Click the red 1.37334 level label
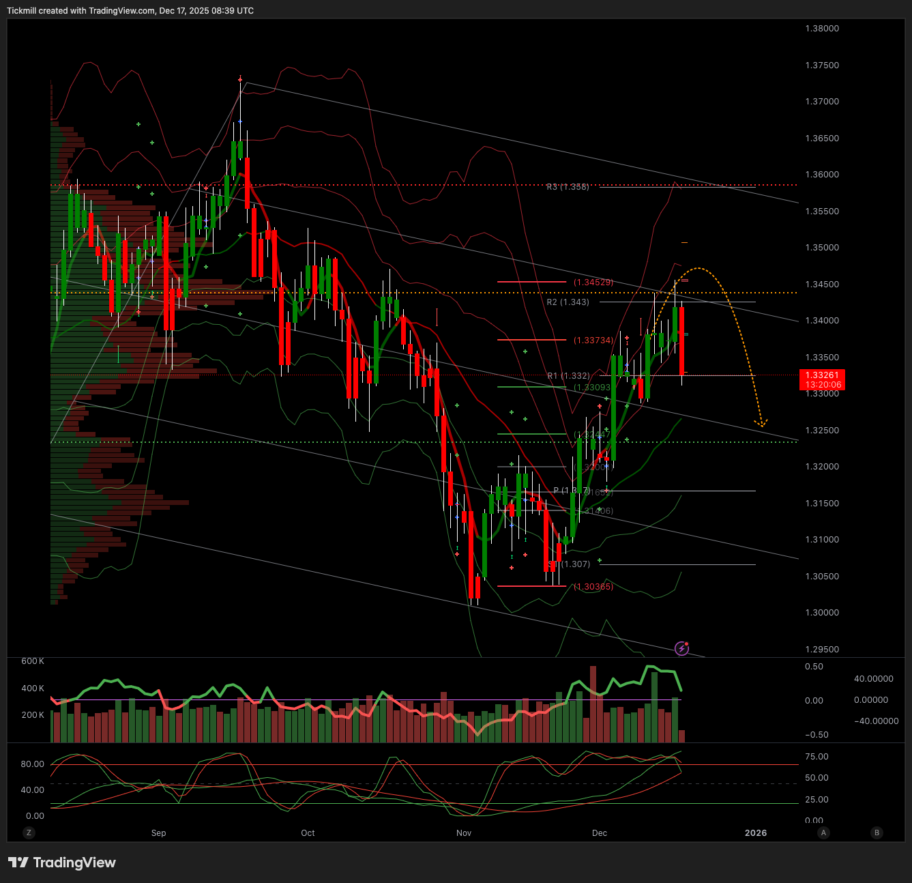The image size is (912, 883). (593, 340)
